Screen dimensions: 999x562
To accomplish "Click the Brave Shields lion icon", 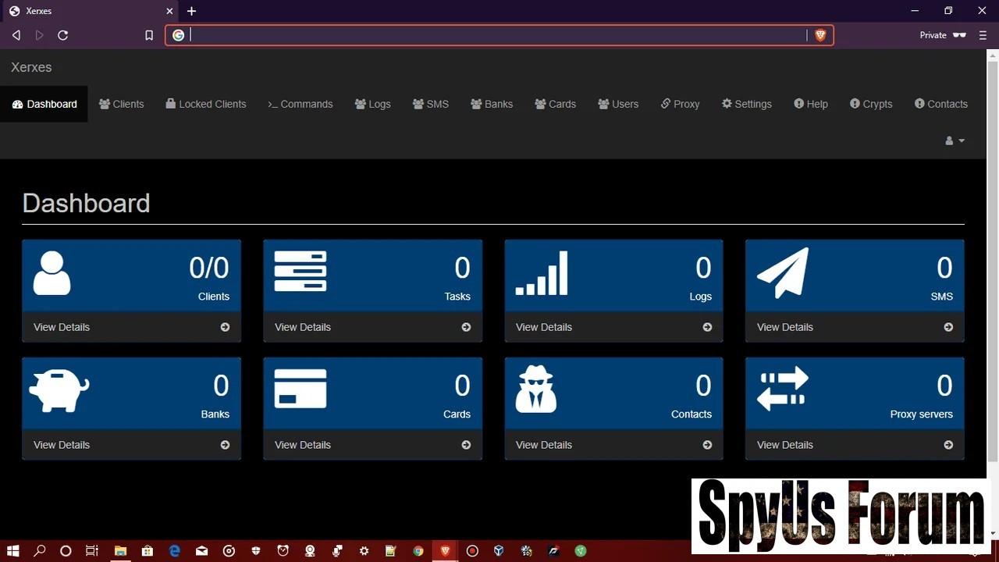I will (x=819, y=35).
